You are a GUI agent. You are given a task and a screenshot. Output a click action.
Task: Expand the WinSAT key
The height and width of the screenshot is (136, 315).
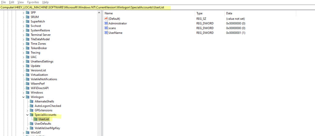click(23, 133)
